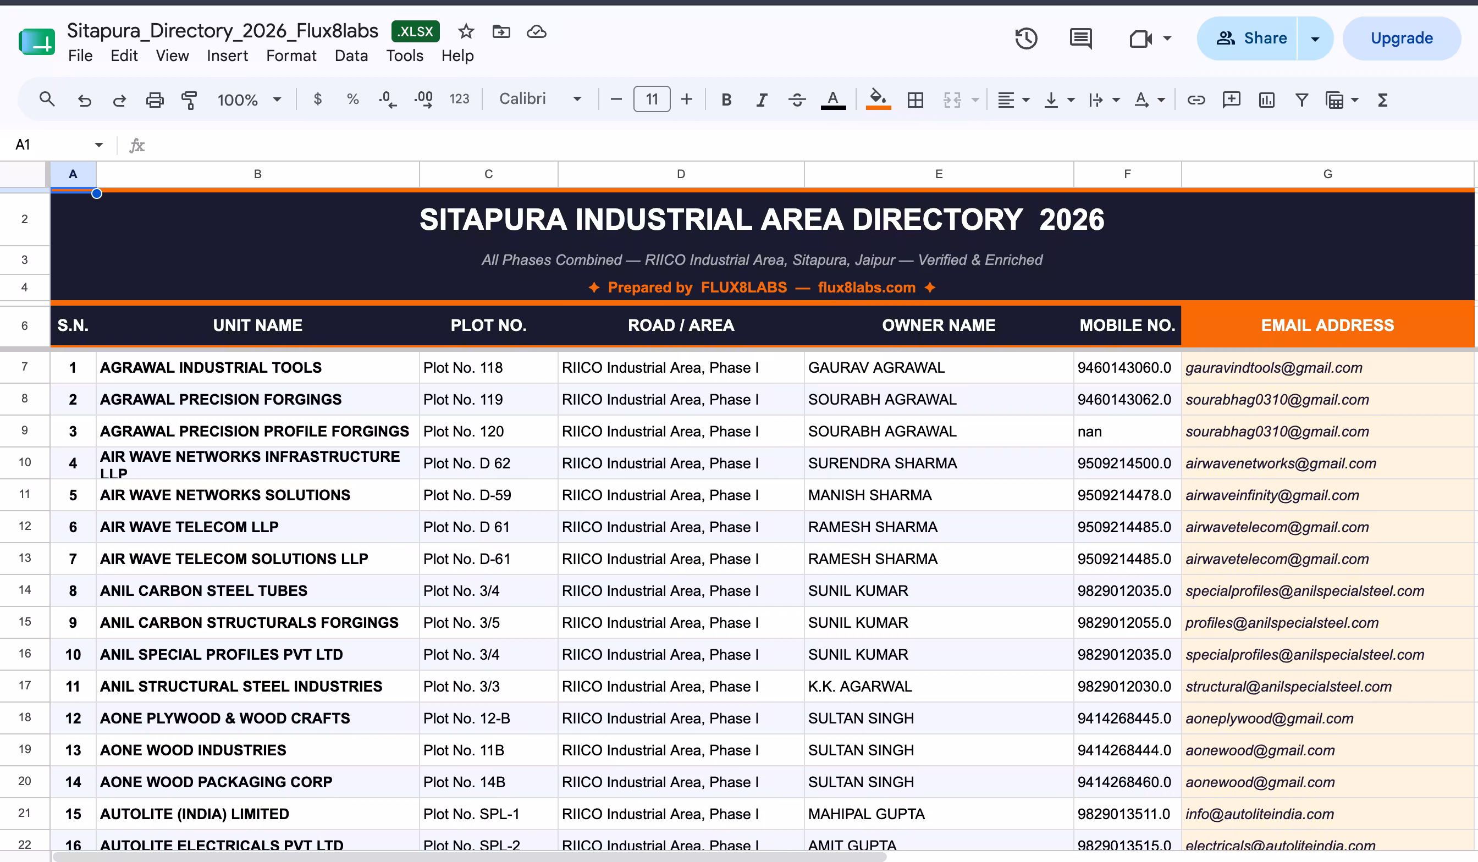Screen dimensions: 1478x862
Task: Move document to a folder
Action: coord(501,31)
